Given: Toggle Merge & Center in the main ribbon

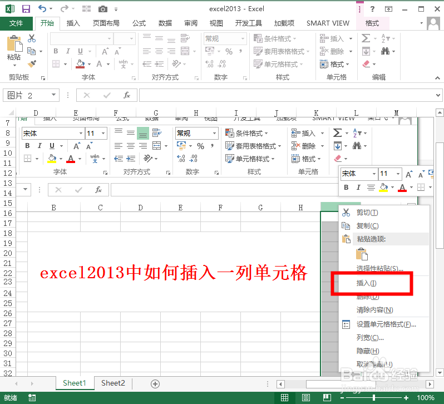Looking at the screenshot, I should click(185, 51).
